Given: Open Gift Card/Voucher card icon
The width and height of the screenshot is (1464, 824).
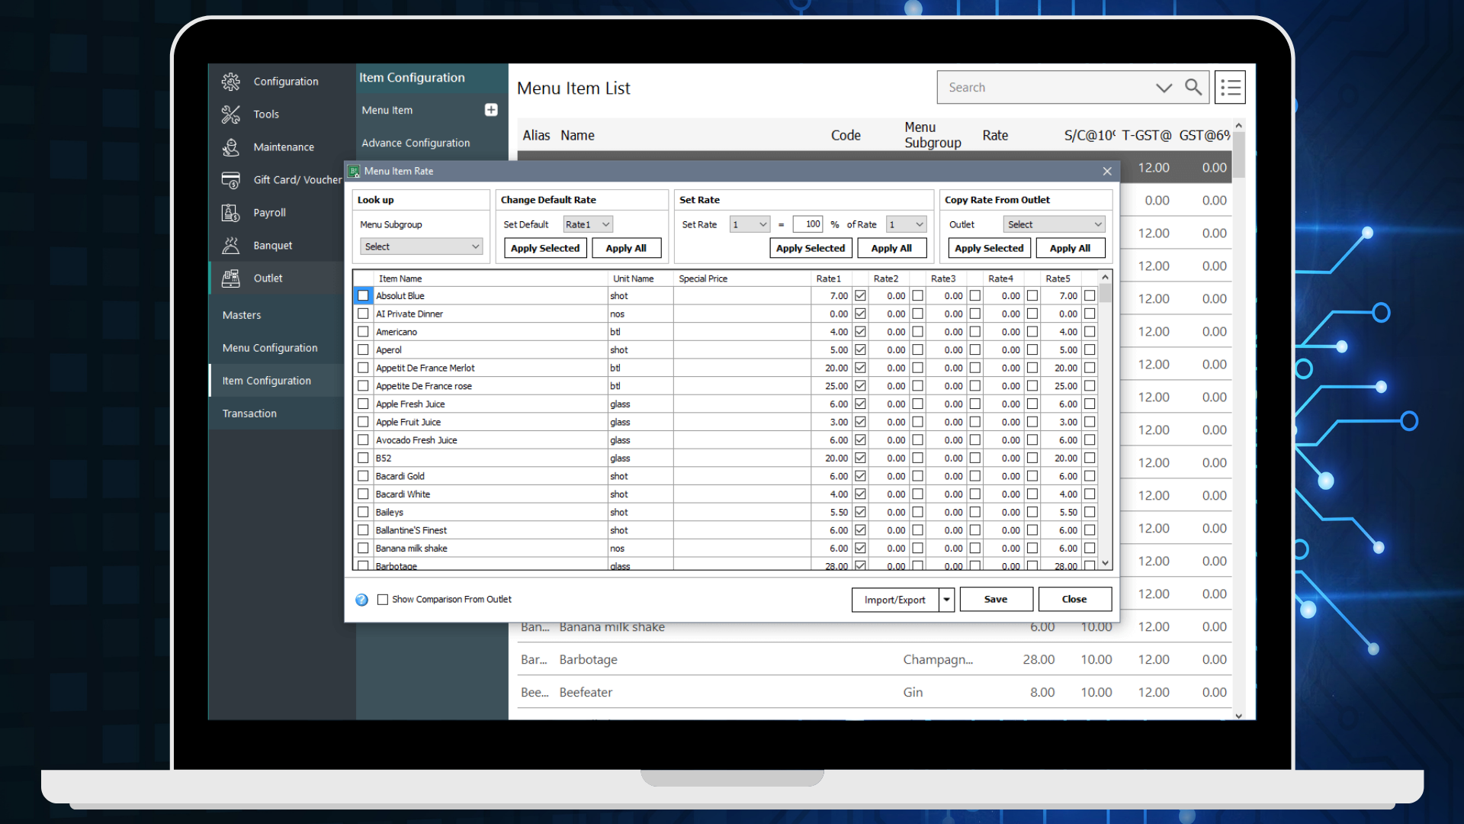Looking at the screenshot, I should 231,180.
